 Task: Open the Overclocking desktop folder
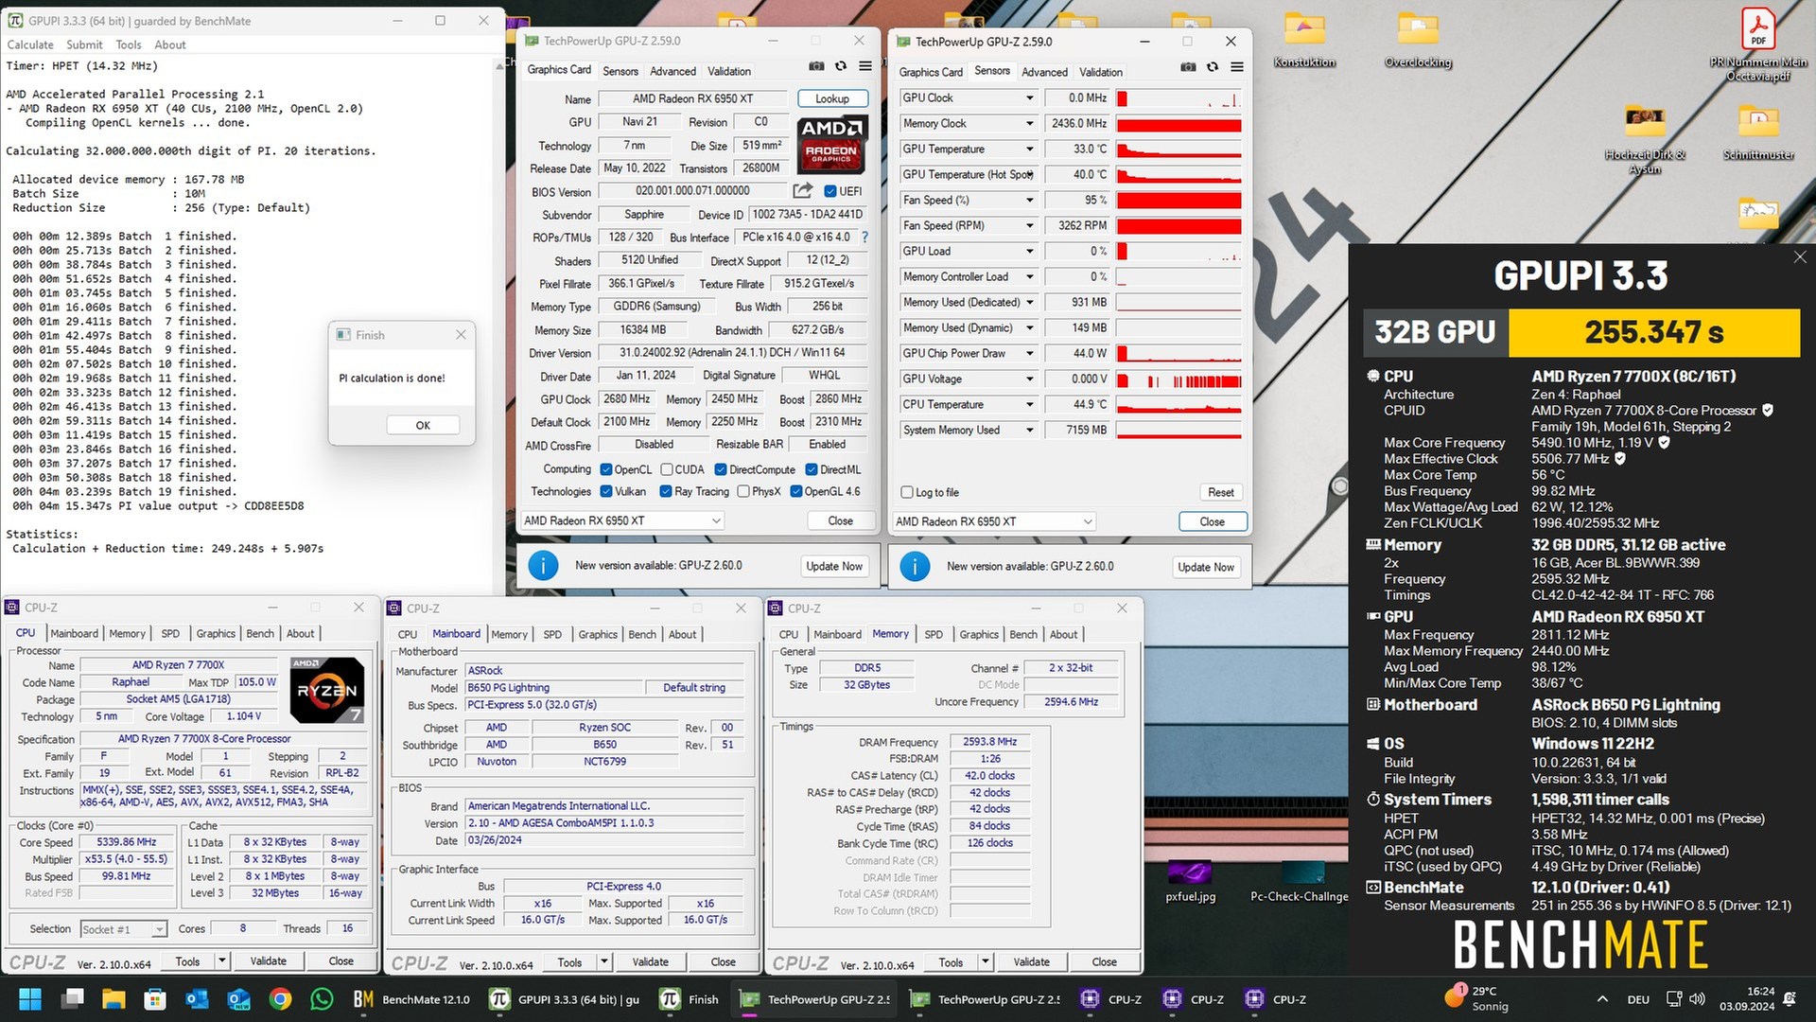tap(1418, 40)
